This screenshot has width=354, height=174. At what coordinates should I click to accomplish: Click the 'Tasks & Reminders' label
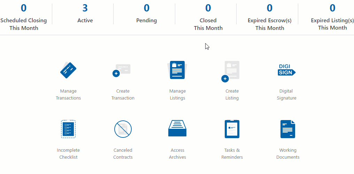232,153
